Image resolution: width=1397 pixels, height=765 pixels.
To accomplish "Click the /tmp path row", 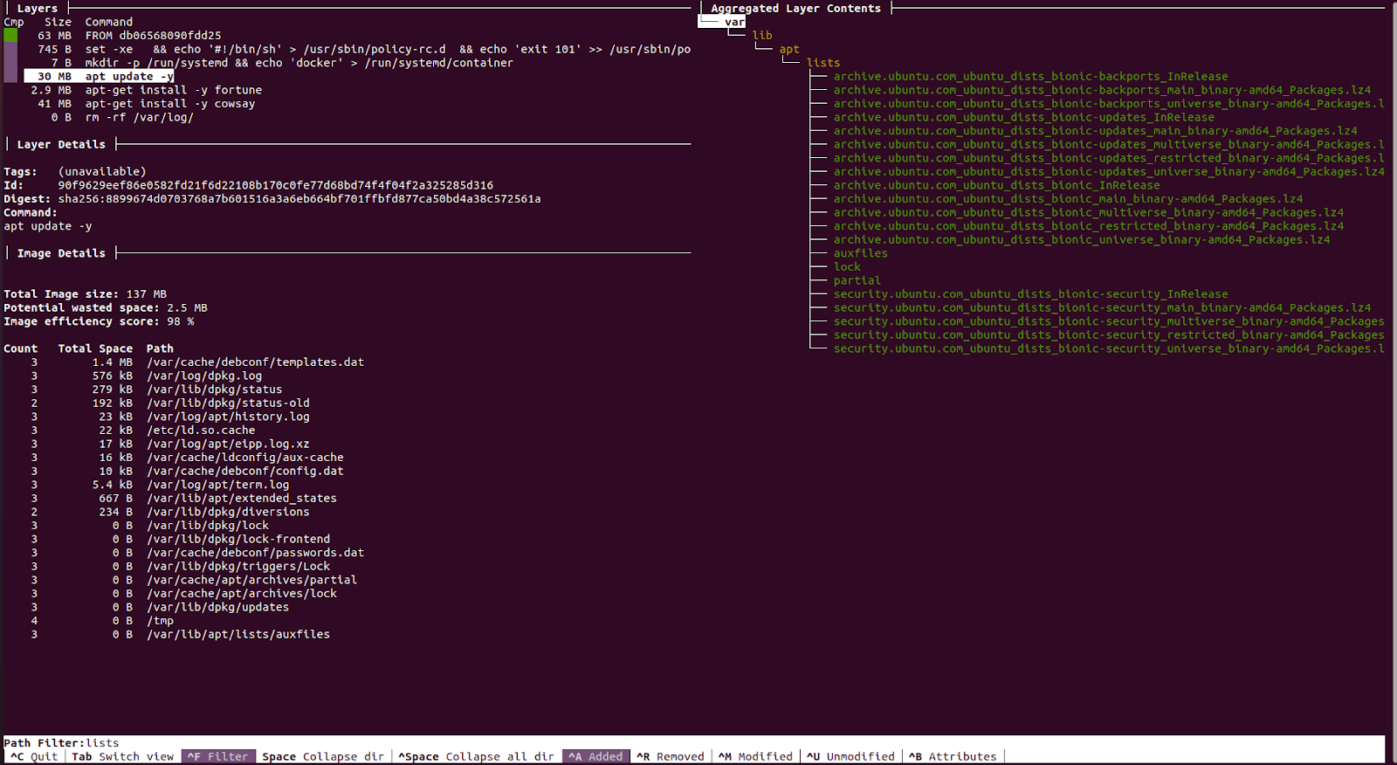I will (x=102, y=621).
